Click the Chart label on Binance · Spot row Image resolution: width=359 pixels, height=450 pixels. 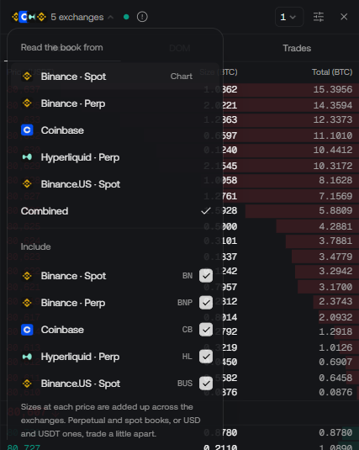182,77
